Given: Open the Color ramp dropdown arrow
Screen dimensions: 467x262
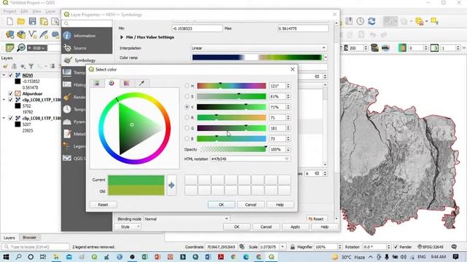Looking at the screenshot, I should 325,57.
